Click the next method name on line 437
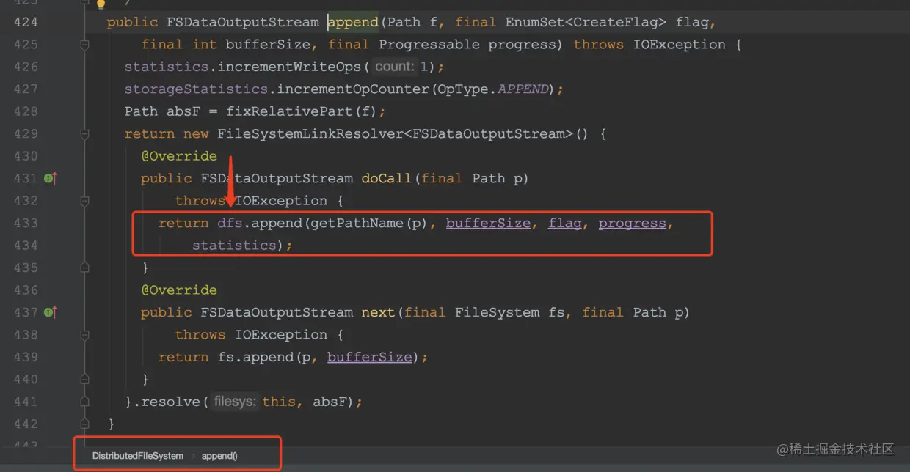The height and width of the screenshot is (472, 910). (x=378, y=312)
